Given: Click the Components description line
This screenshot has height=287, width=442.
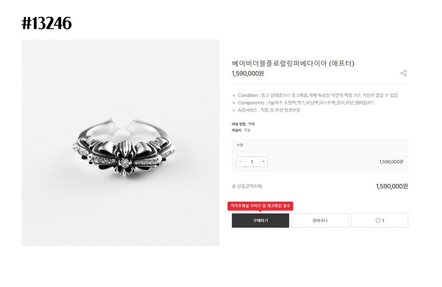Looking at the screenshot, I should coord(306,103).
